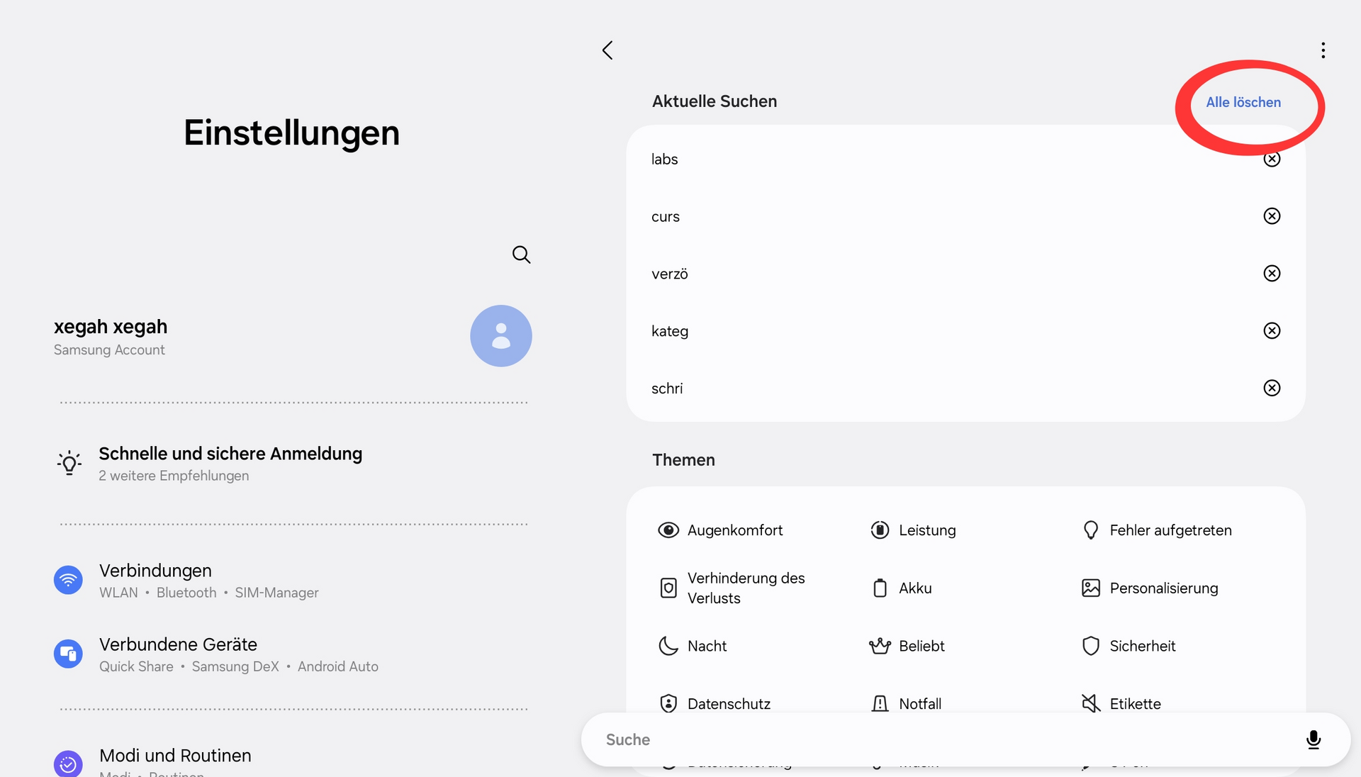Choose the Akku topic
1361x777 pixels.
(914, 588)
